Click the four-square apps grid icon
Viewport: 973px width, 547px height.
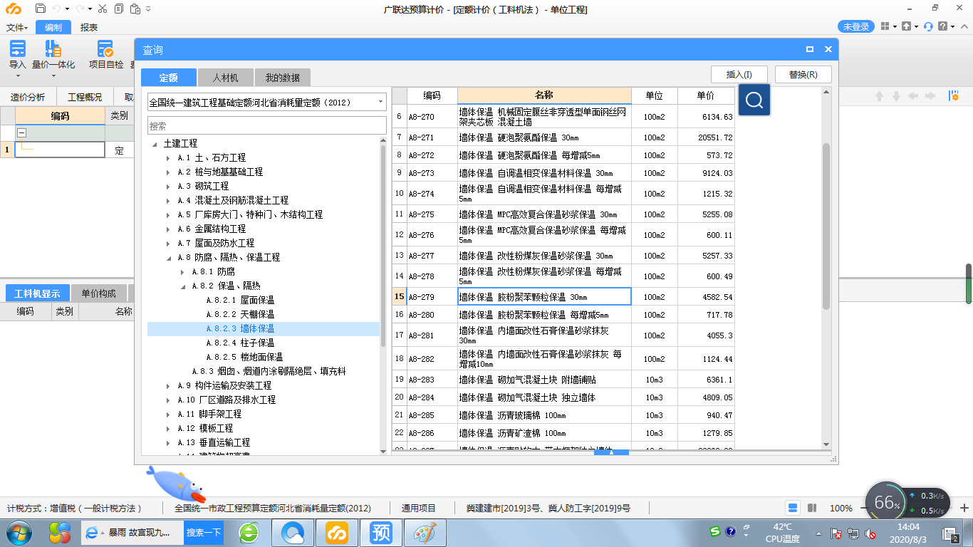coord(885,26)
